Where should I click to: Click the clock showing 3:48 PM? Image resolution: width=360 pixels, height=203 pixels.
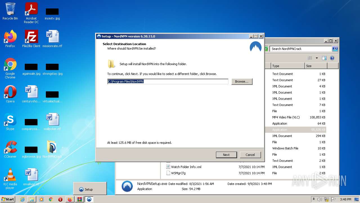pyautogui.click(x=345, y=199)
